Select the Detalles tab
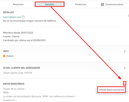This screenshot has width=129, height=102. (50, 4)
